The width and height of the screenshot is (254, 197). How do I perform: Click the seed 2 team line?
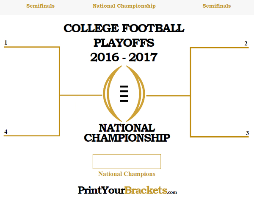[219, 48]
